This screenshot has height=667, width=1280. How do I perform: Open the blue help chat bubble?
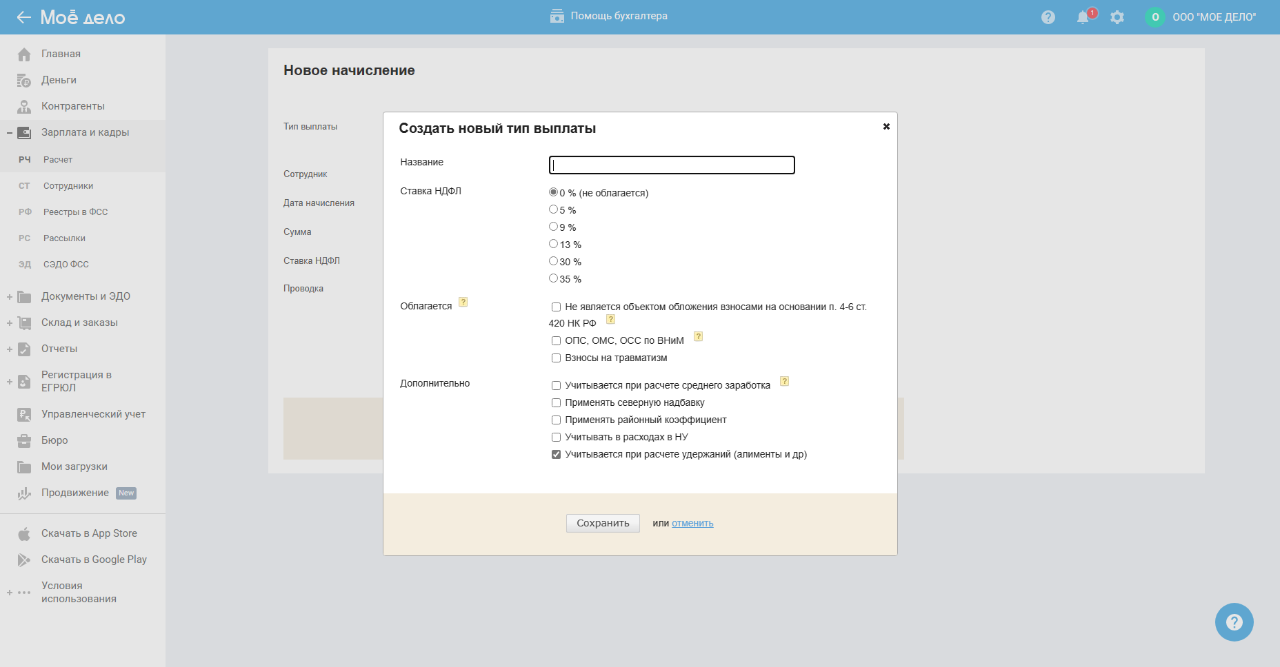1234,622
